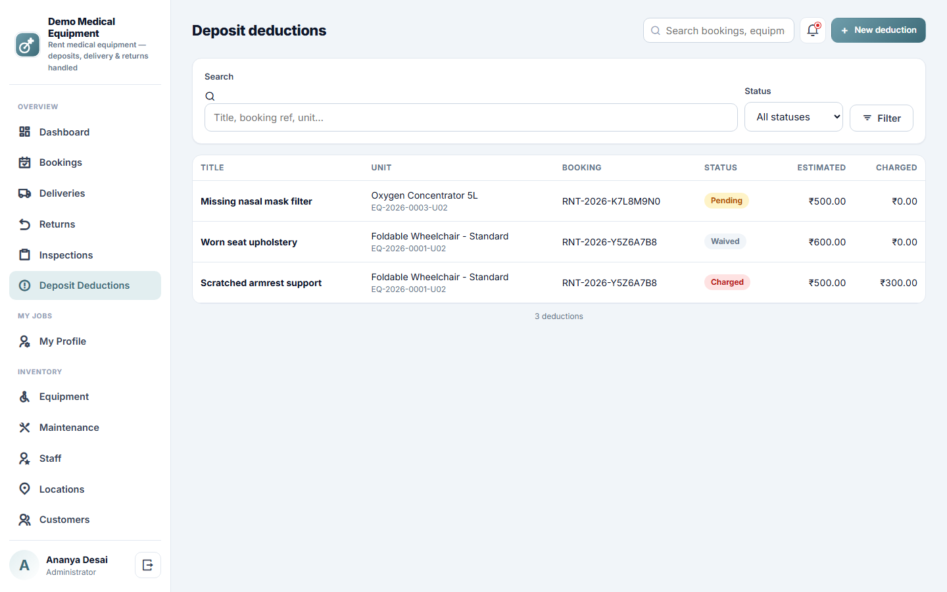This screenshot has height=592, width=947.
Task: Select the Staff person-star icon
Action: click(x=24, y=458)
